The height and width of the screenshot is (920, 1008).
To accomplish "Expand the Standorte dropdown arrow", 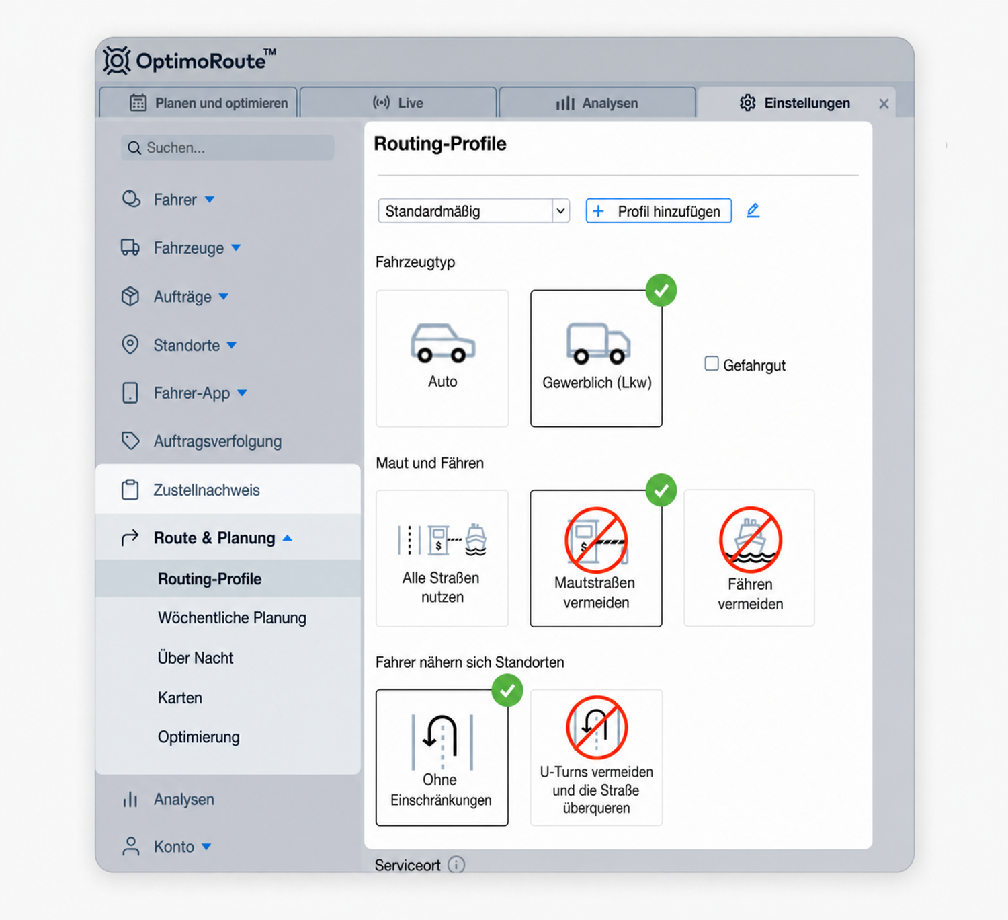I will pos(232,345).
